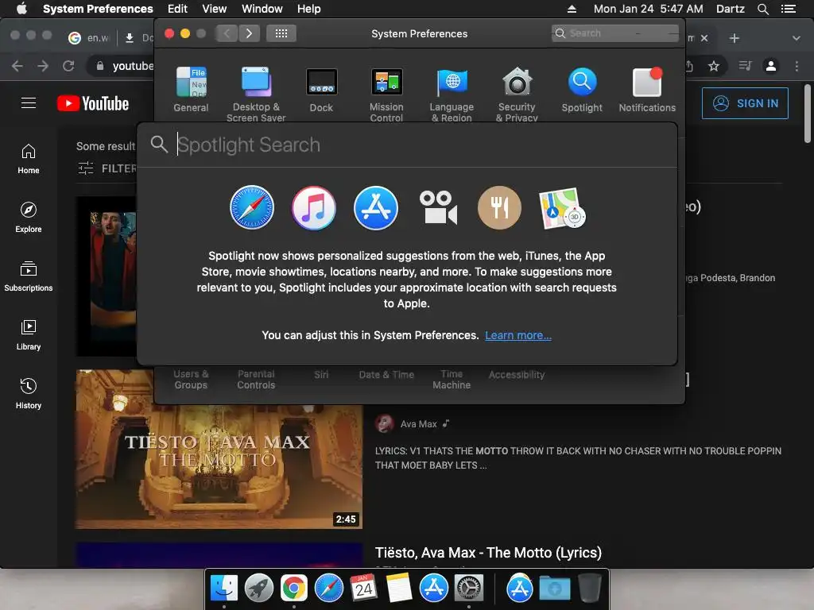Click the Dartz user name in menu bar
This screenshot has width=814, height=610.
point(730,9)
